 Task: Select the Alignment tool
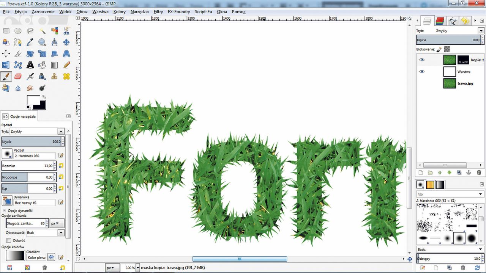[x=6, y=54]
